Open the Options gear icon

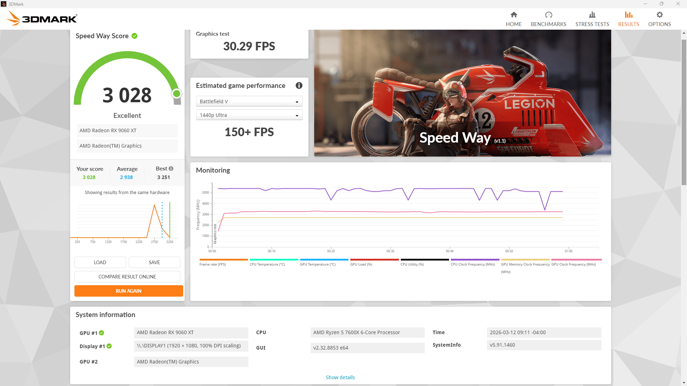[x=659, y=15]
